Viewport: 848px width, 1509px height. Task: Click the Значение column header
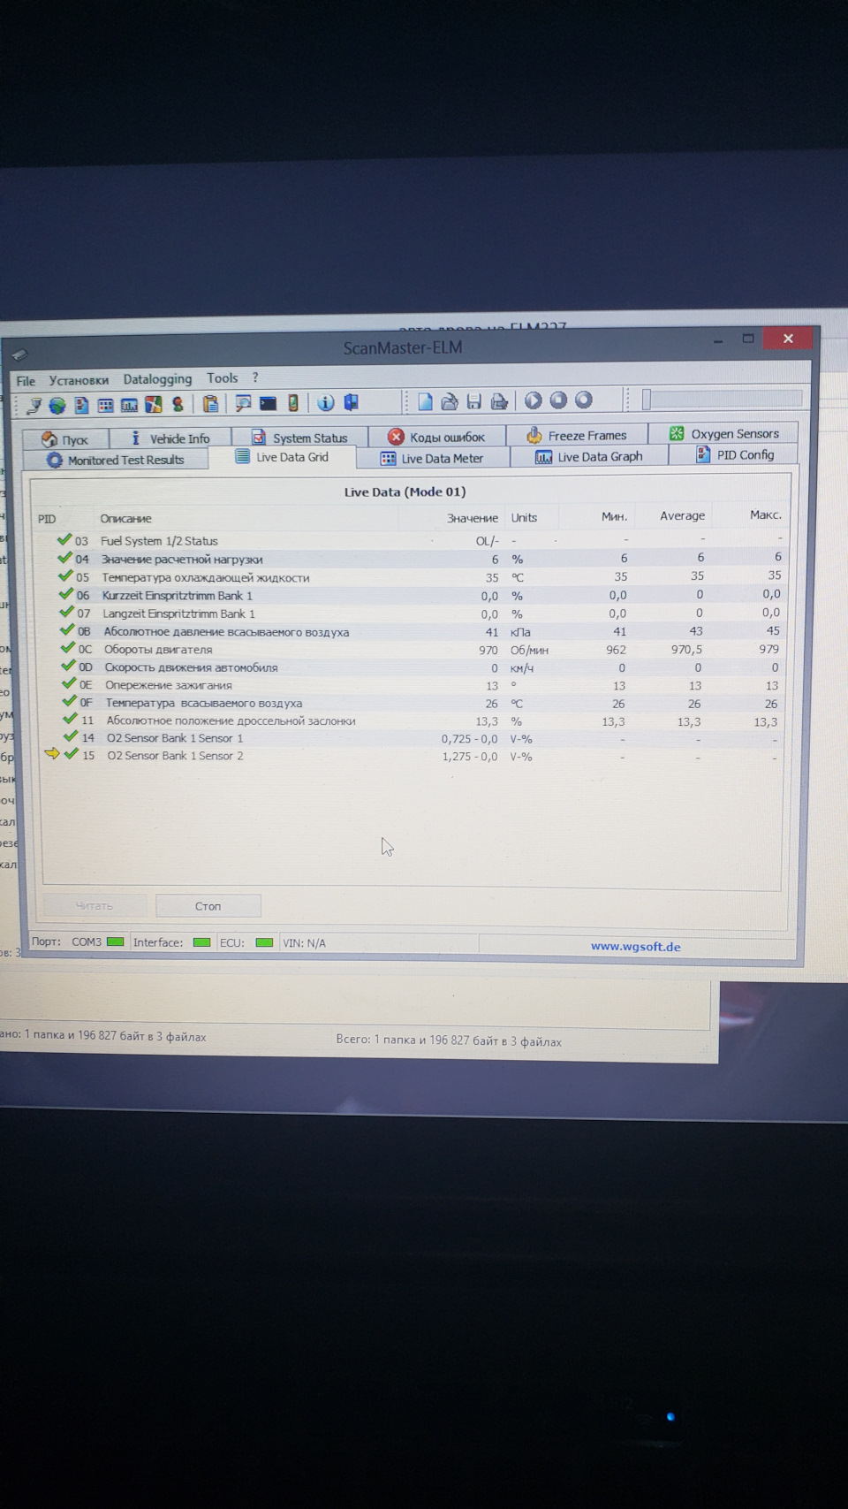(472, 518)
